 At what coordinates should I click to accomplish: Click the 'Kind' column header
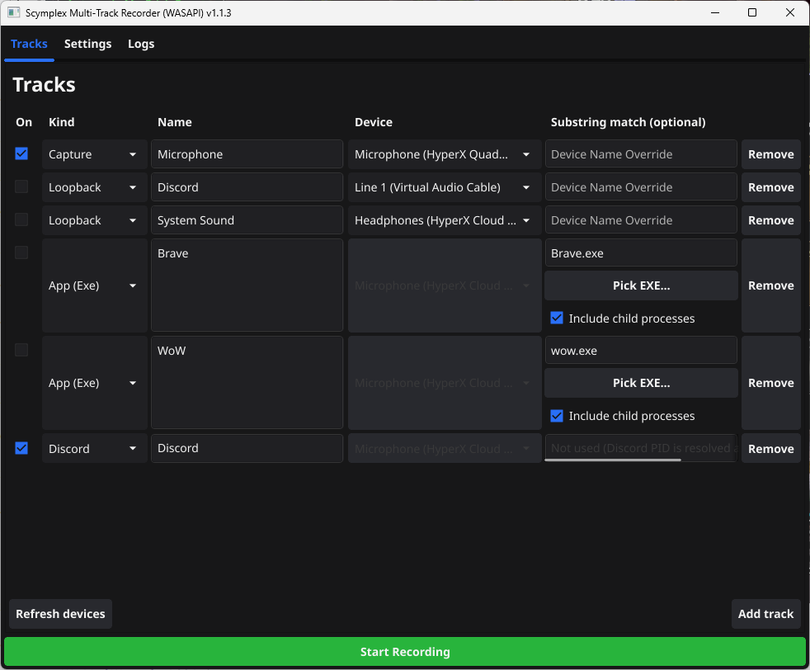click(62, 122)
